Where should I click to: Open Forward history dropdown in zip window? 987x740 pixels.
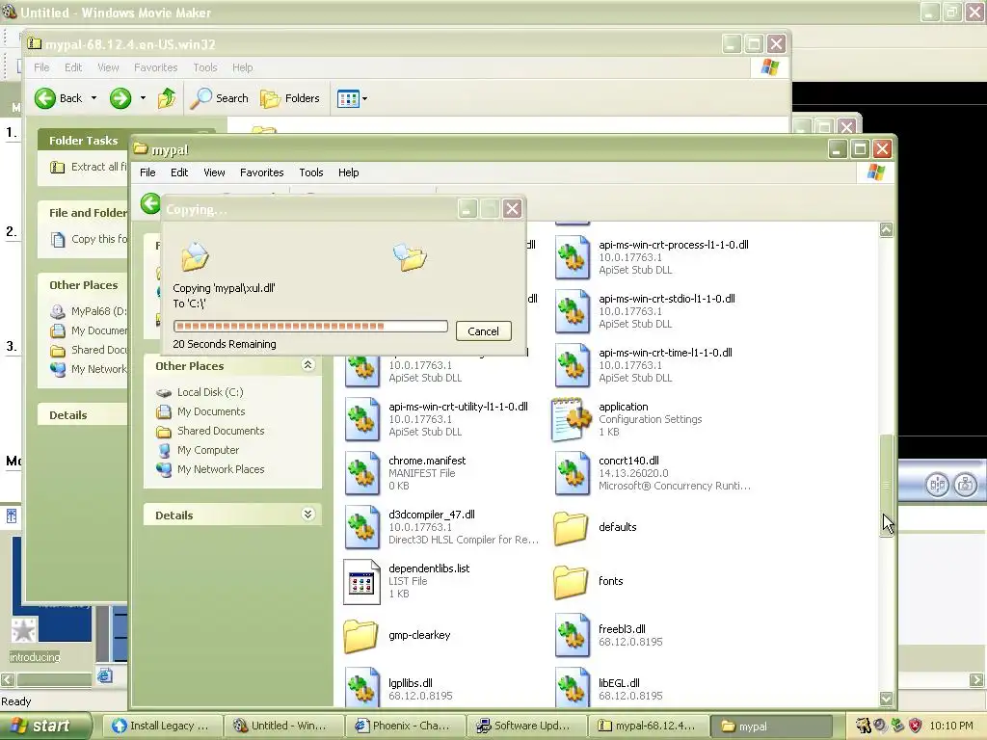point(143,98)
